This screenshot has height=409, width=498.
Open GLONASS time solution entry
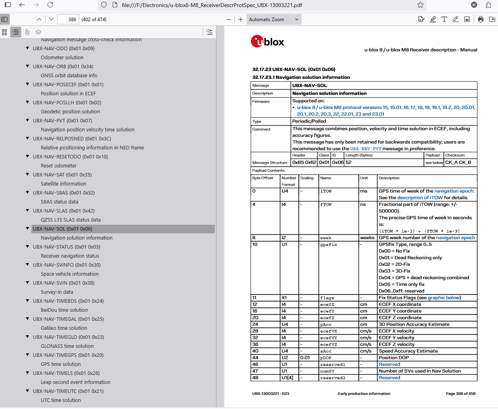click(x=67, y=346)
